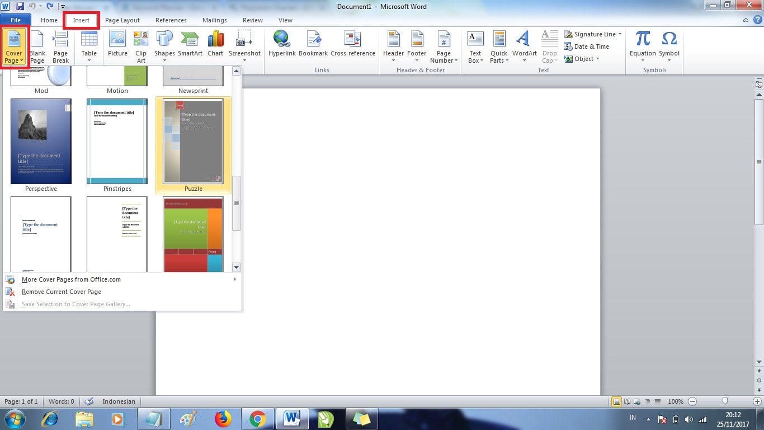Insert a Cross-reference

353,45
